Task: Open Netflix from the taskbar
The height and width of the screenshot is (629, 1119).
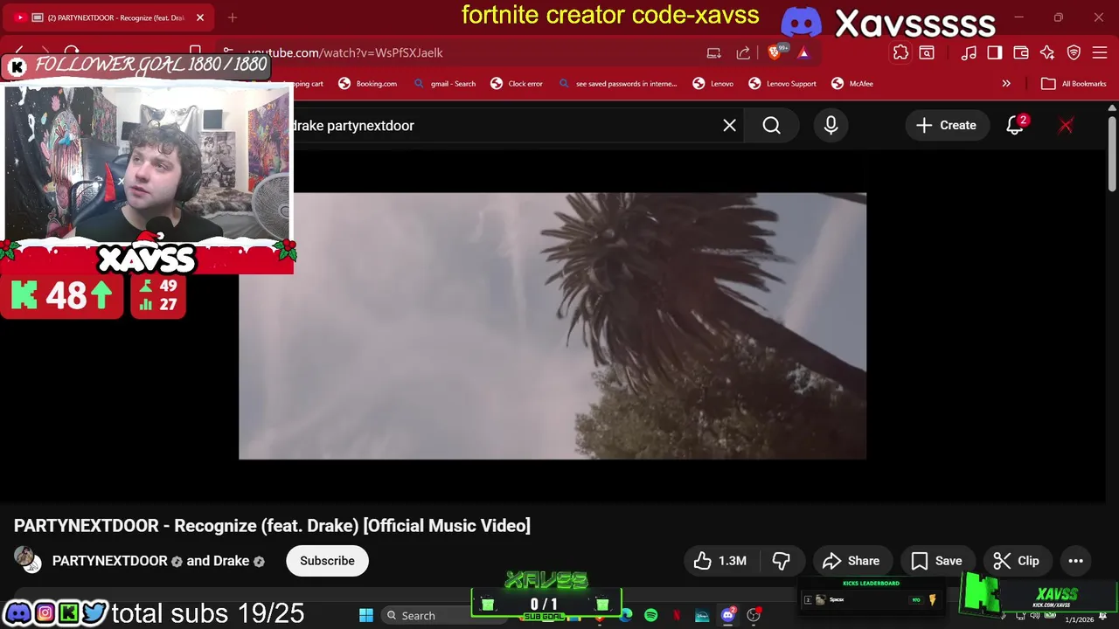Action: point(677,616)
